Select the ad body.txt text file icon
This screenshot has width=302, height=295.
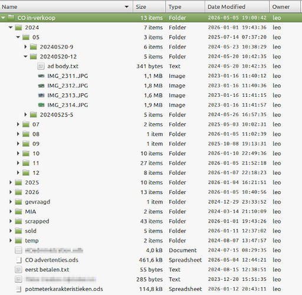coord(41,66)
